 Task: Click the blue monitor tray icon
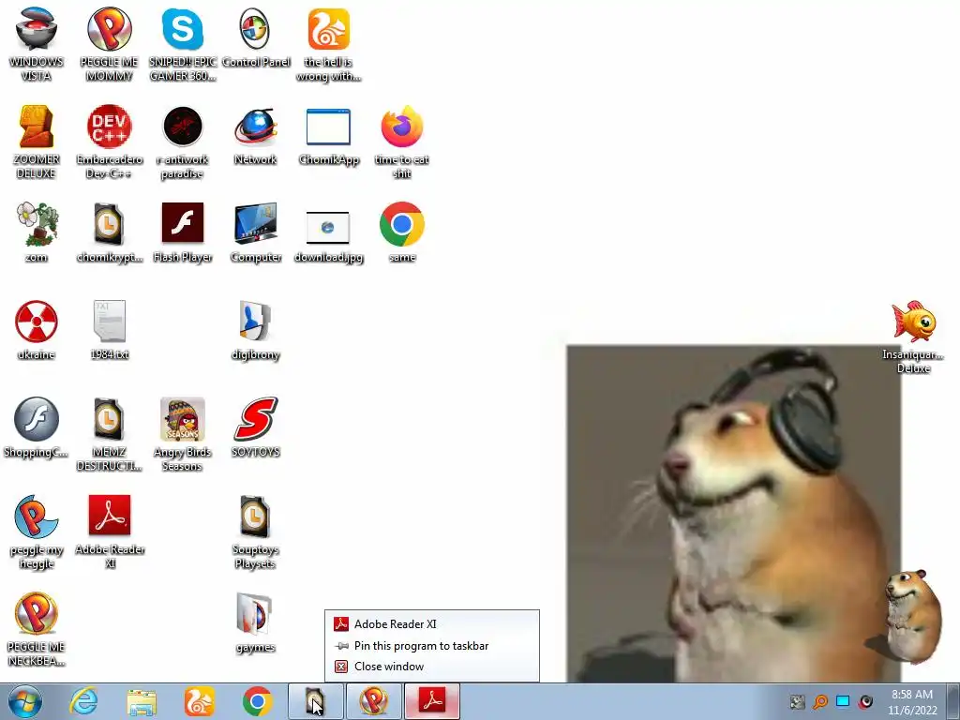coord(843,701)
